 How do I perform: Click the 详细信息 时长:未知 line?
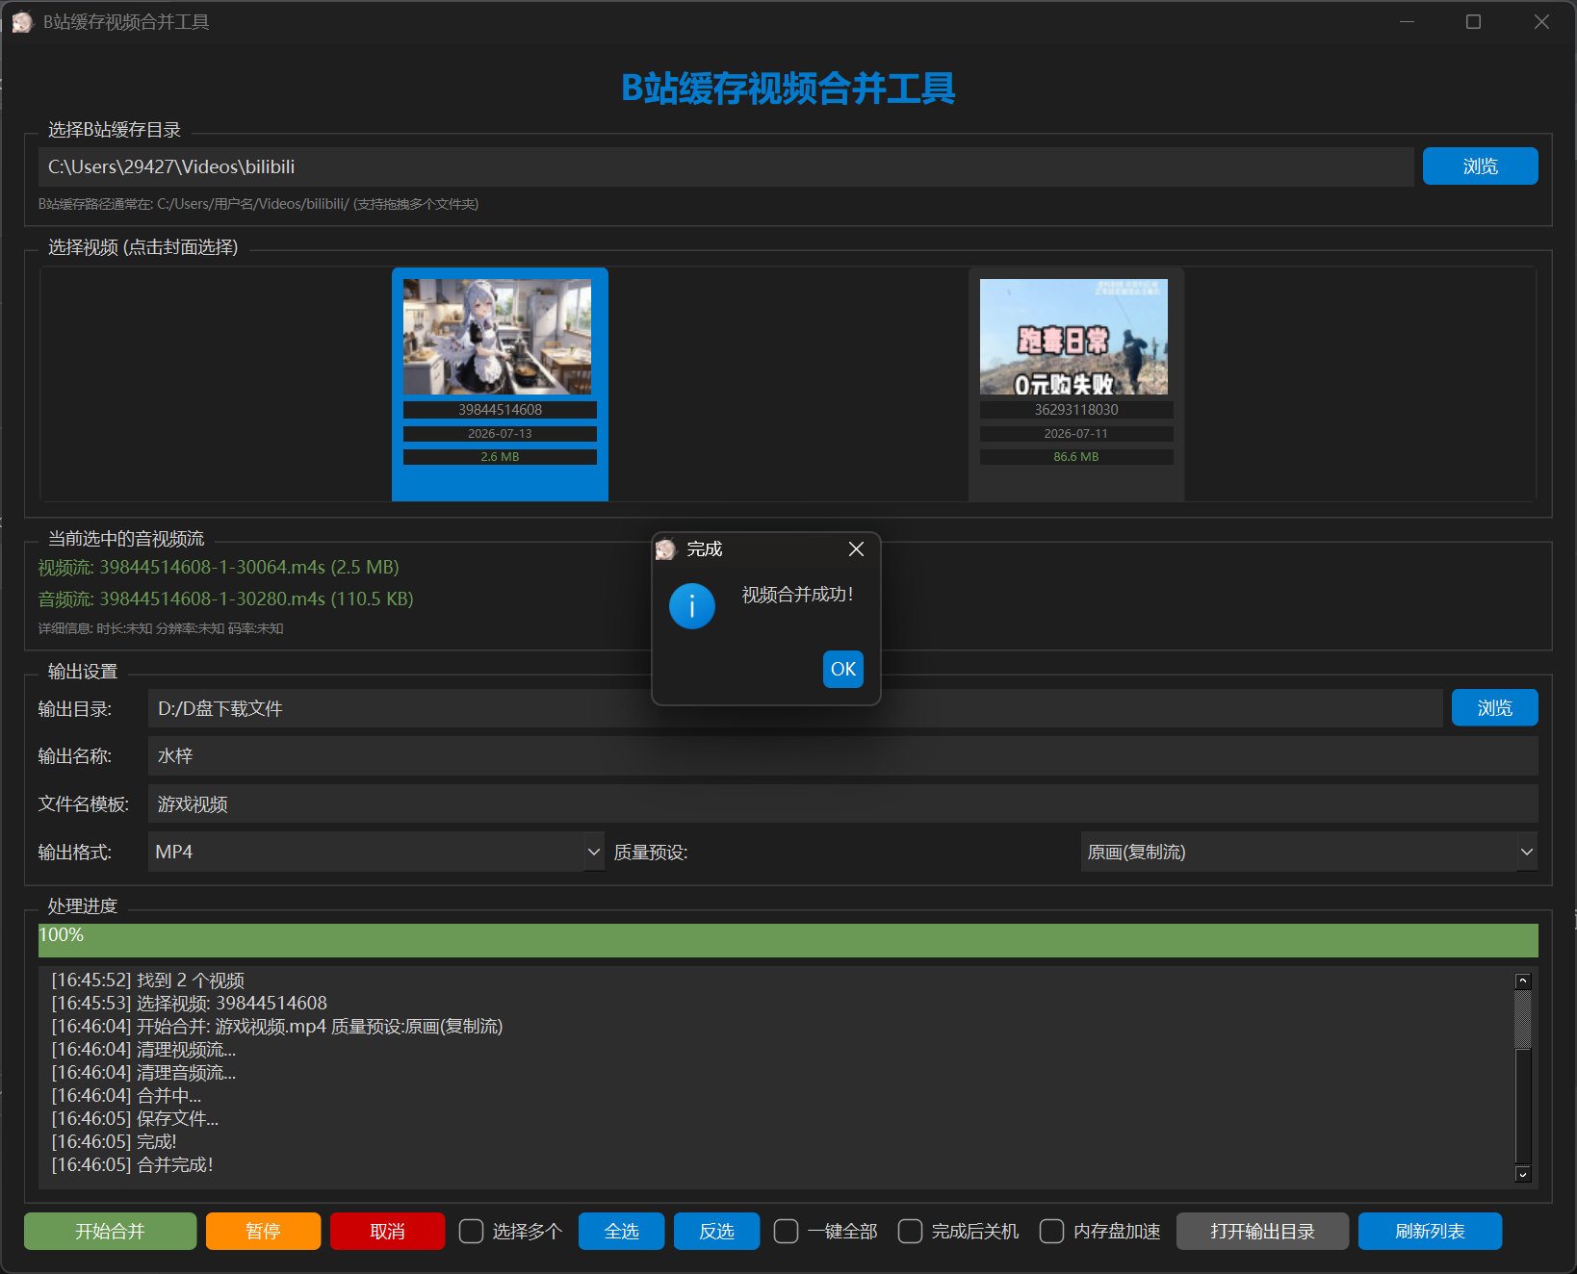[161, 628]
